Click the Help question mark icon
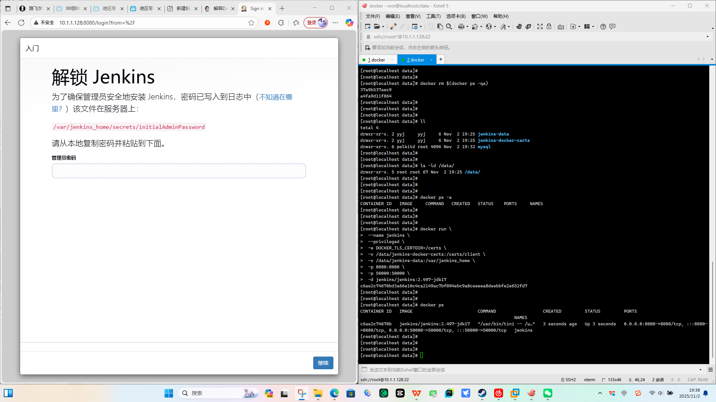Image resolution: width=716 pixels, height=402 pixels. tap(603, 26)
